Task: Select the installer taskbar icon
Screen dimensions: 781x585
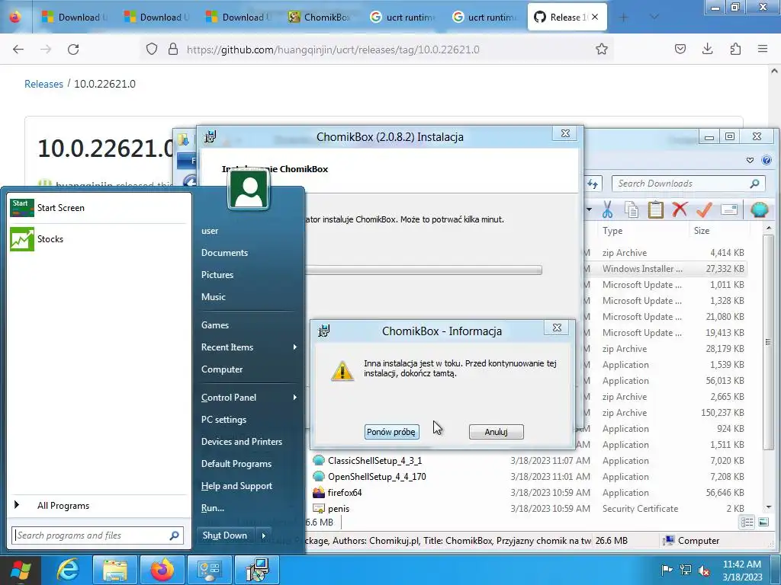Action: click(x=258, y=570)
